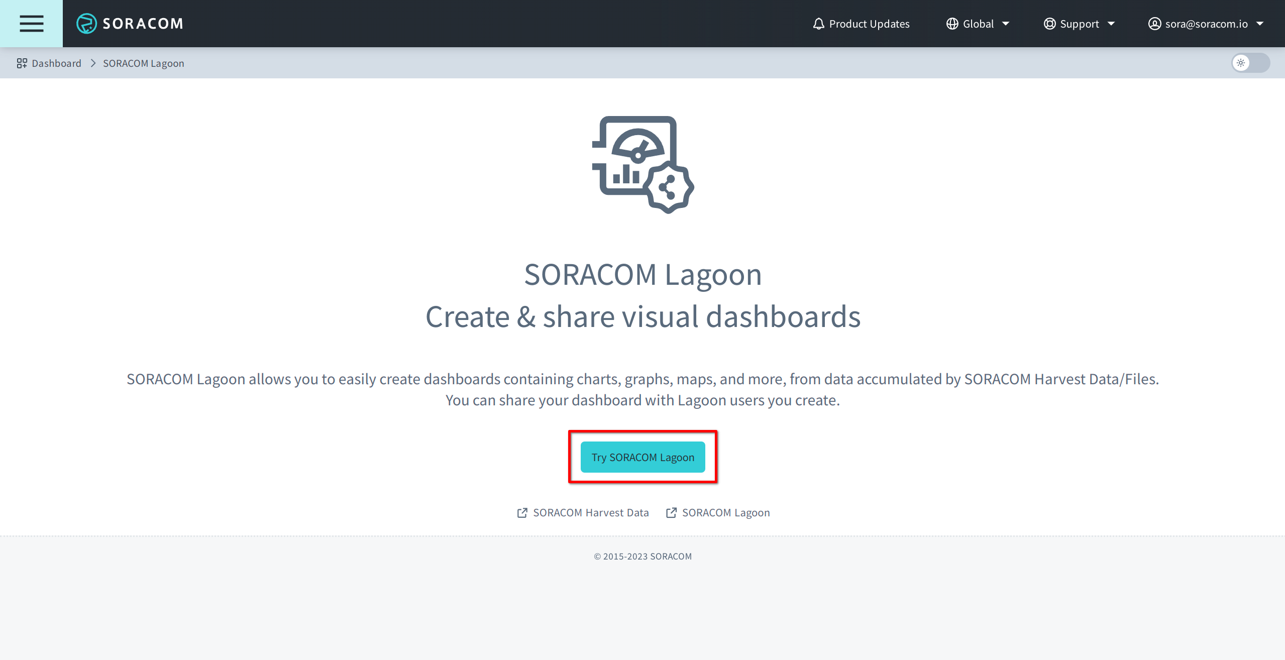Click the external link icon beside SORACOM Harvest Data
1285x660 pixels.
(x=522, y=512)
